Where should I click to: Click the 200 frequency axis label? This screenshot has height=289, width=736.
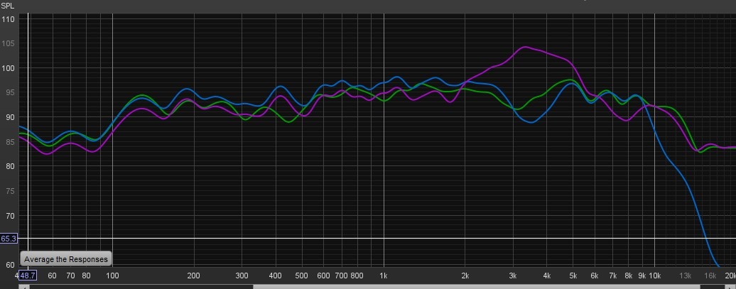[193, 276]
